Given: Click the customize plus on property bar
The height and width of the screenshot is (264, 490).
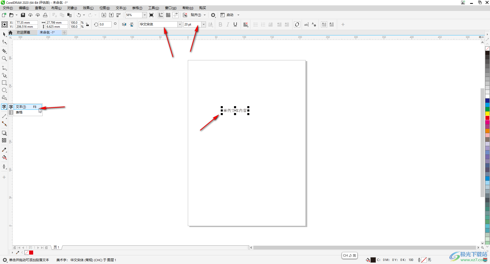Looking at the screenshot, I should 343,24.
